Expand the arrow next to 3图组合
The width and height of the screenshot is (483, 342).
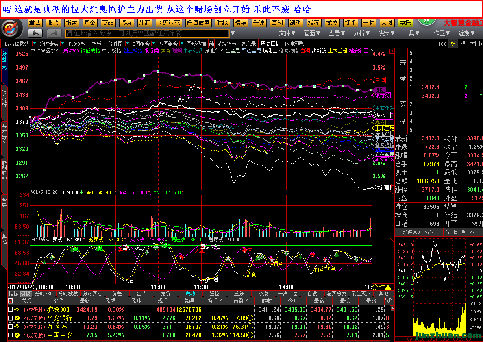154,44
